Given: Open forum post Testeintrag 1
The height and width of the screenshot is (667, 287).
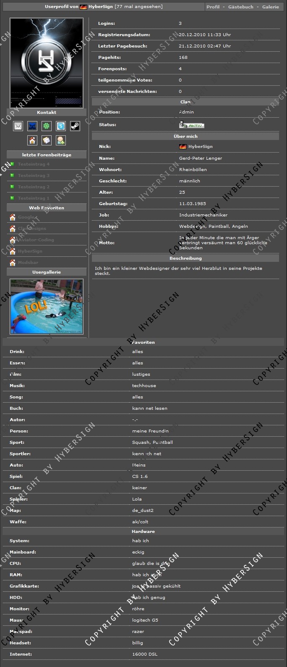Looking at the screenshot, I should point(34,198).
